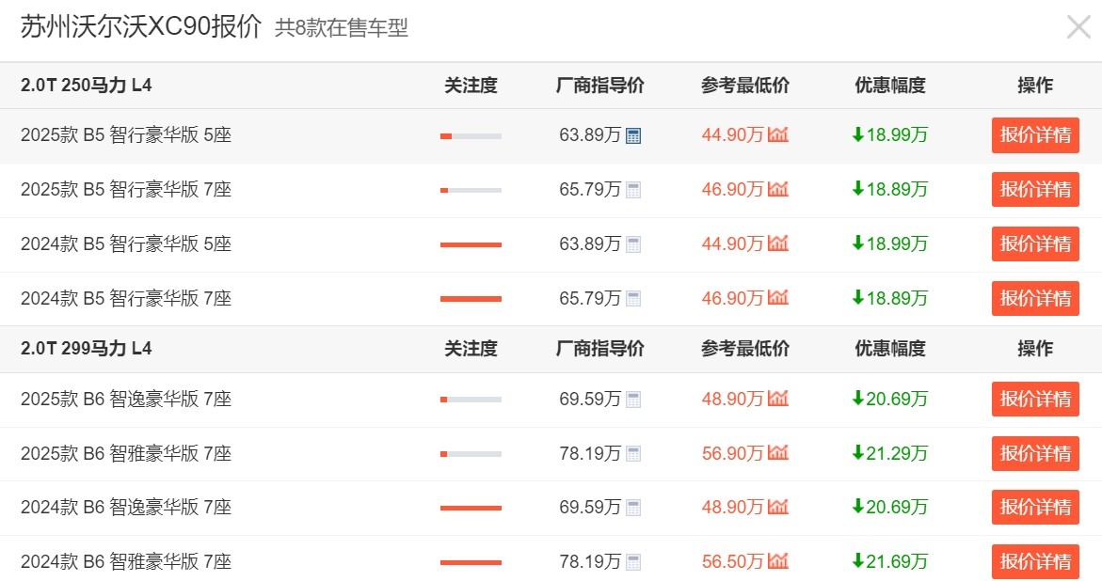Viewport: 1102px width, 581px height.
Task: Open model link 2024款 B6 智逸豪华版 7座
Action: (x=126, y=508)
